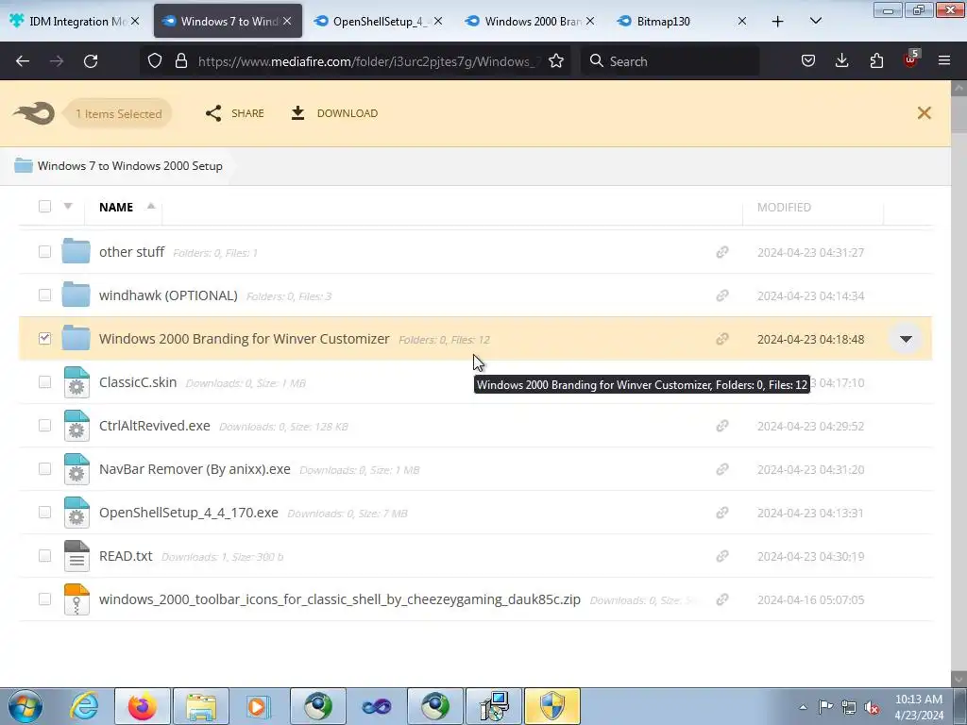Check the CtrlAltRevived.exe checkbox
Image resolution: width=967 pixels, height=725 pixels.
(44, 426)
